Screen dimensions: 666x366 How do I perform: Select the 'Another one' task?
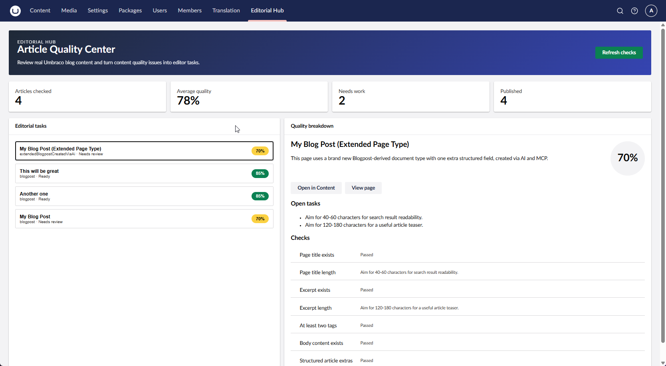[x=144, y=196]
